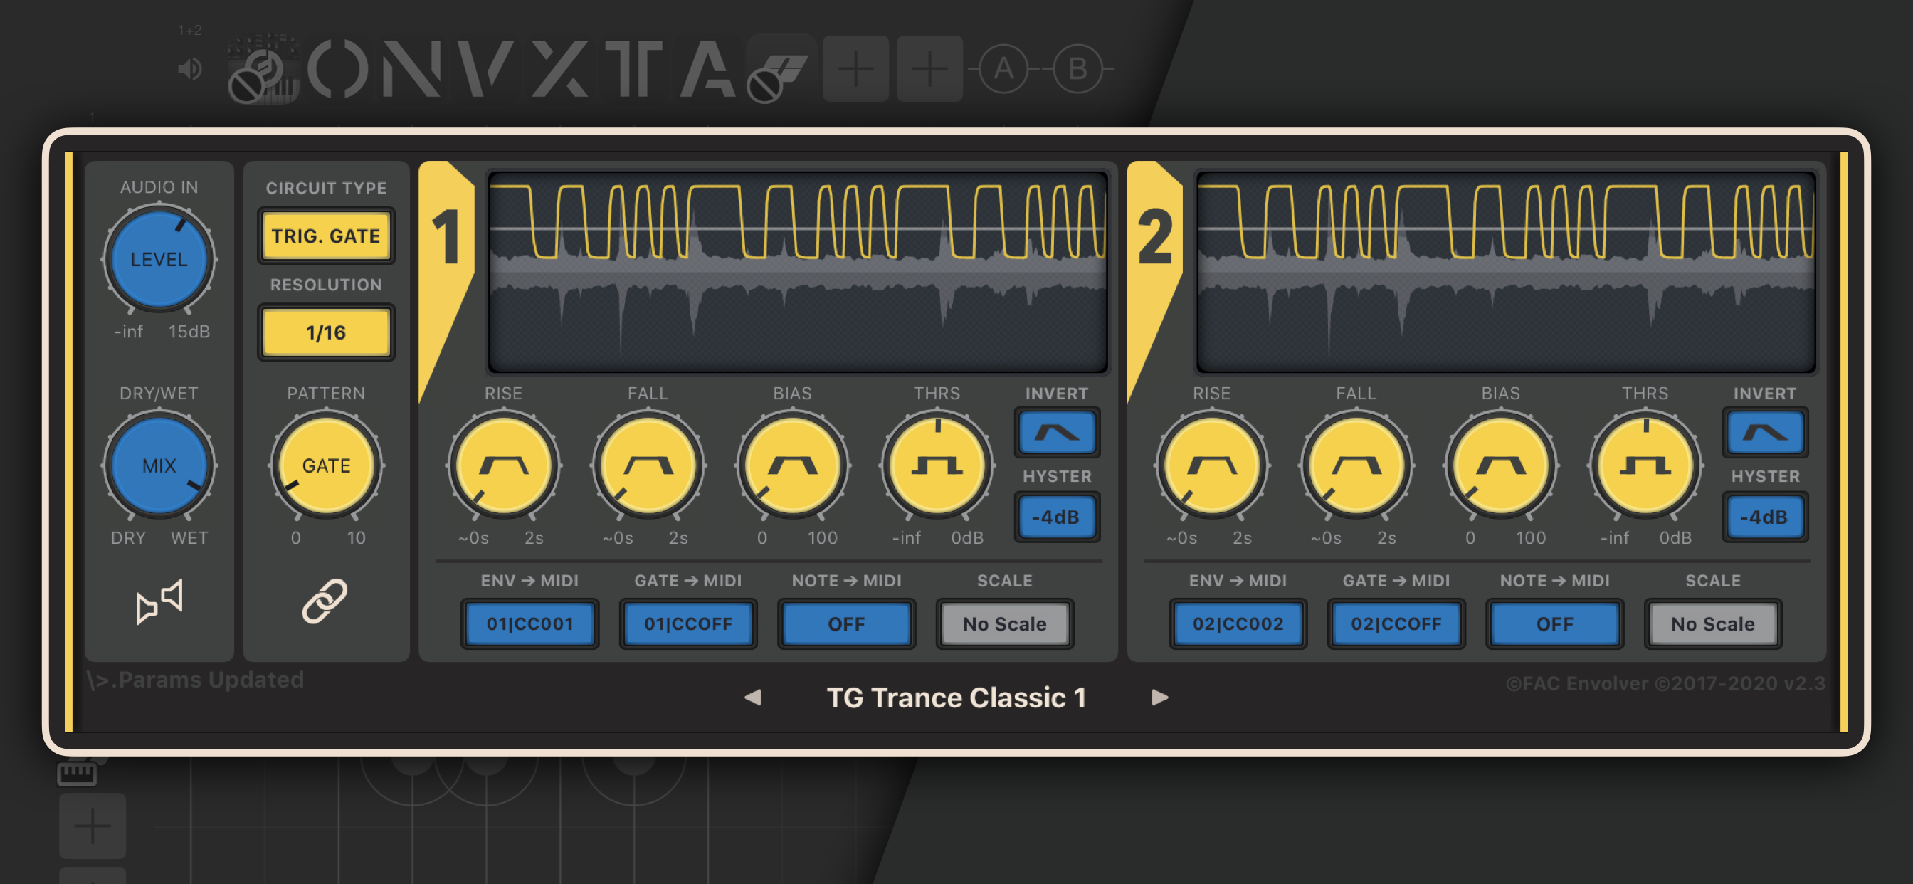Click the B slot circle in background

(1077, 69)
